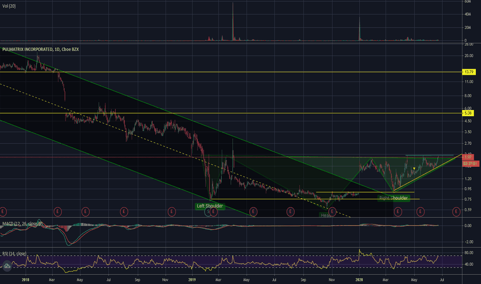This screenshot has height=284, width=481.
Task: Open the earnings marker below Right Shoulder label
Action: point(398,212)
